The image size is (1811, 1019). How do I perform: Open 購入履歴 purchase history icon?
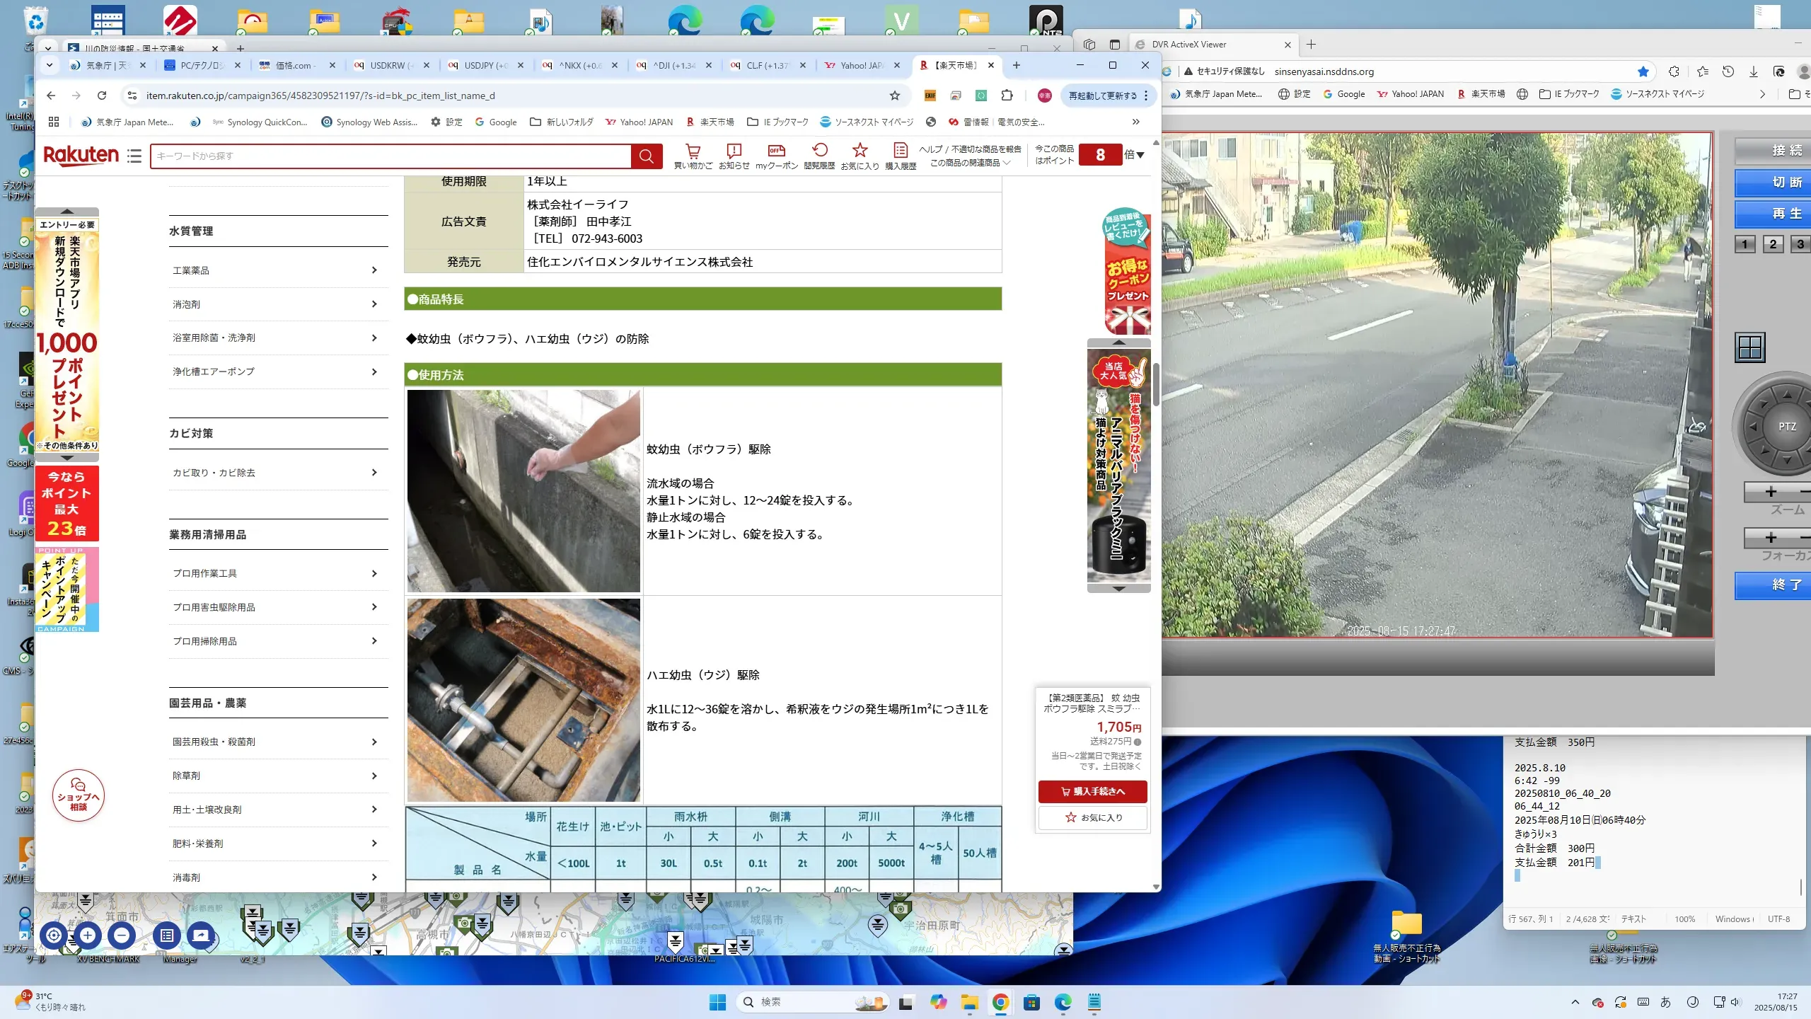coord(900,151)
